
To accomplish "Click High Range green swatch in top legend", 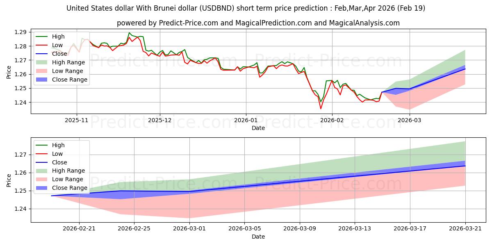I will [43, 62].
